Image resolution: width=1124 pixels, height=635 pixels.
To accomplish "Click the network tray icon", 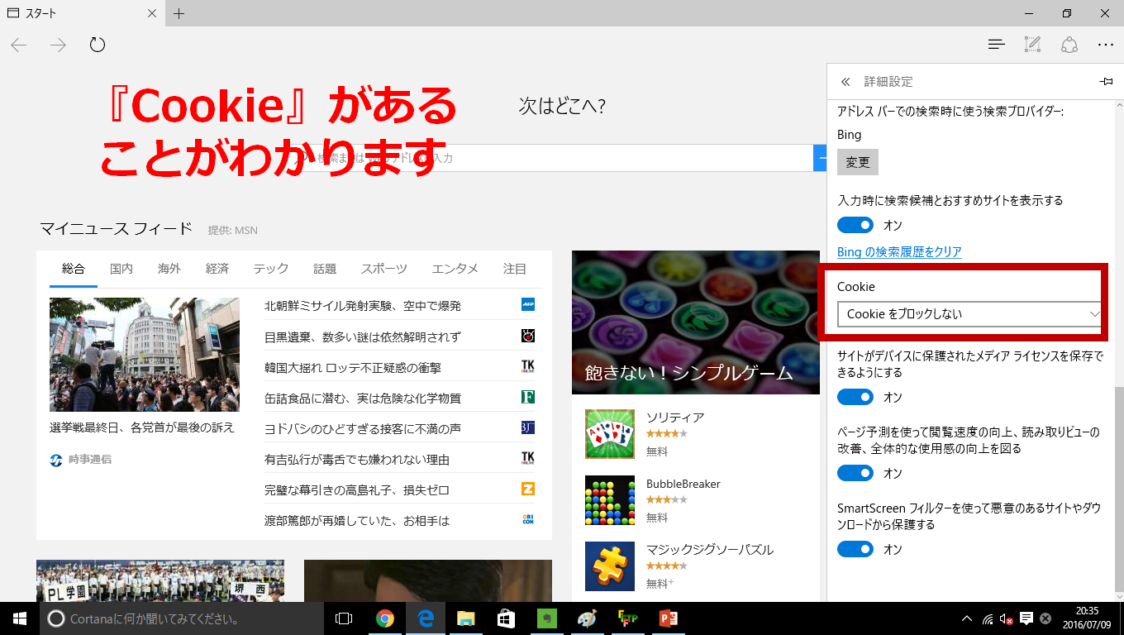I will pyautogui.click(x=988, y=618).
